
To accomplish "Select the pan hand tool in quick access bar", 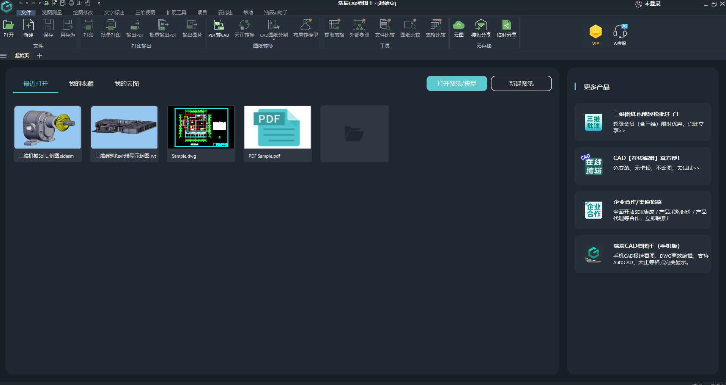I will (x=88, y=3).
